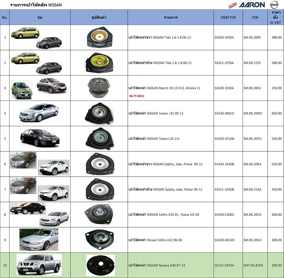The width and height of the screenshot is (284, 278).
Task: Select product image for SM.NS.20KA
Action: [x=100, y=164]
